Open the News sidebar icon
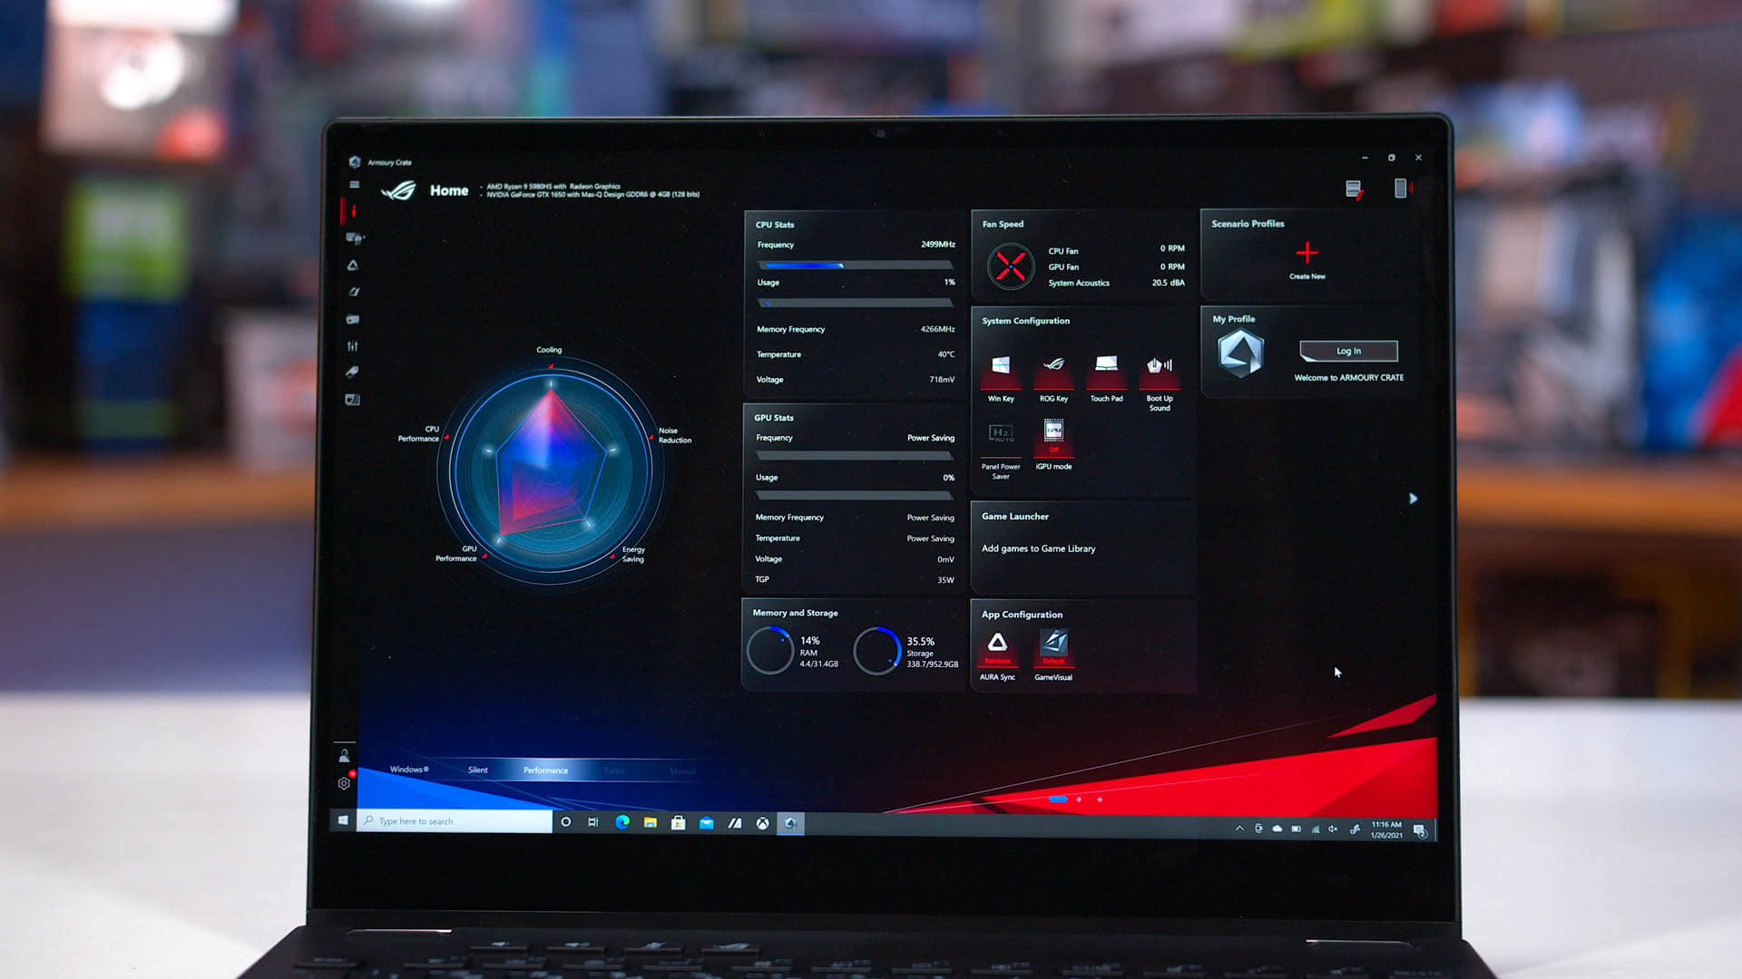This screenshot has width=1742, height=979. click(x=353, y=400)
